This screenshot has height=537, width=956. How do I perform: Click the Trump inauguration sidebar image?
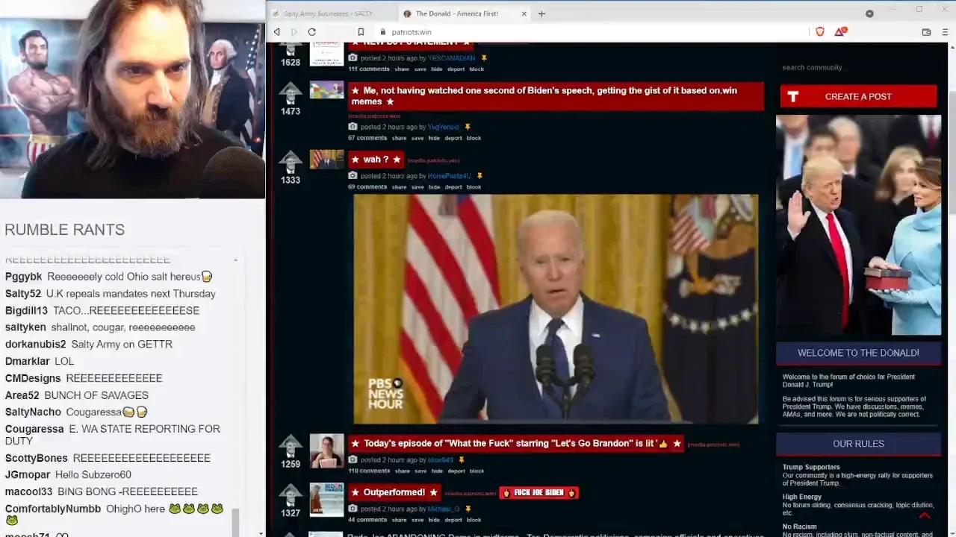point(858,225)
